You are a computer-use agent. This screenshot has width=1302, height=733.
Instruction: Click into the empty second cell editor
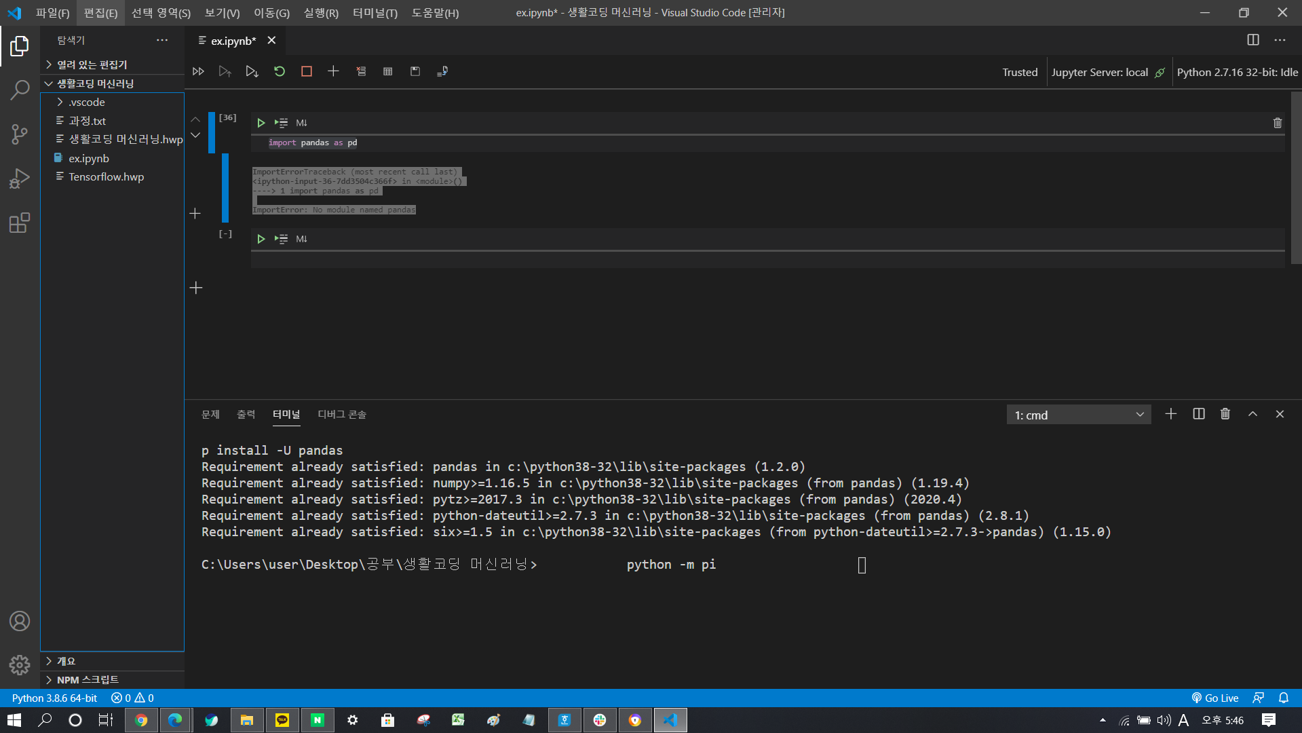click(x=767, y=259)
